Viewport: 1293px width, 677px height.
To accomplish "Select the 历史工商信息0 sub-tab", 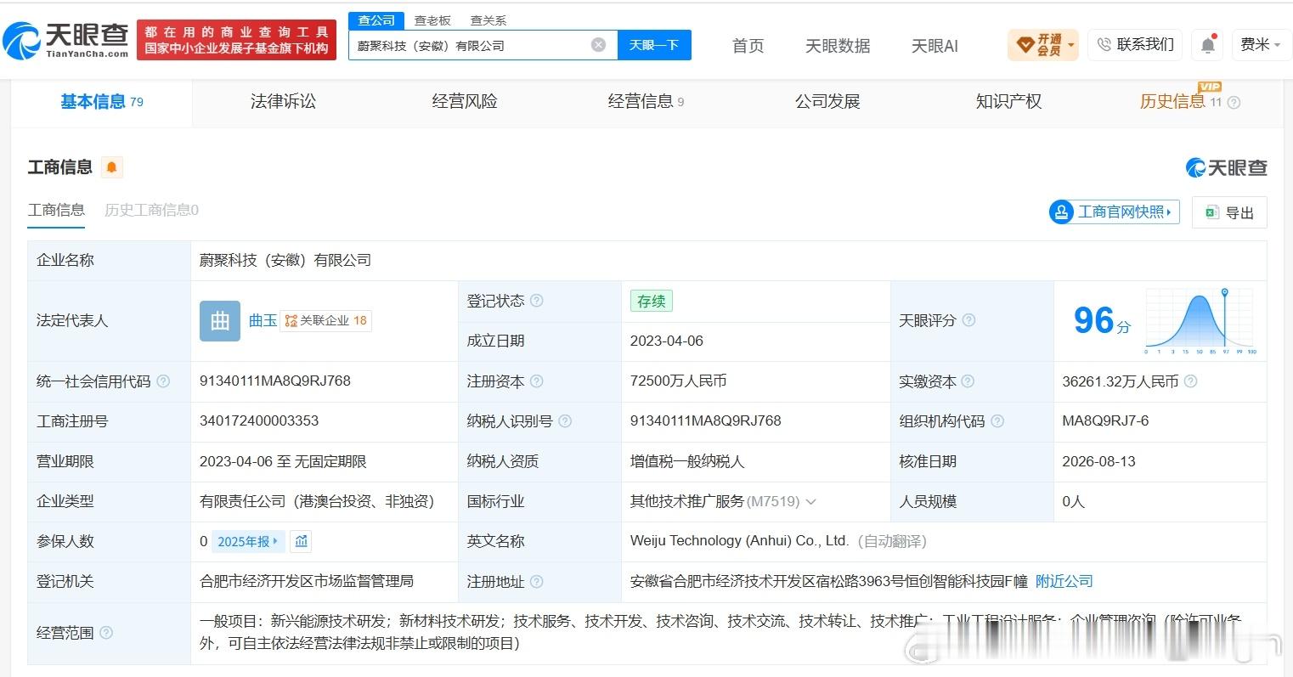I will click(x=151, y=210).
